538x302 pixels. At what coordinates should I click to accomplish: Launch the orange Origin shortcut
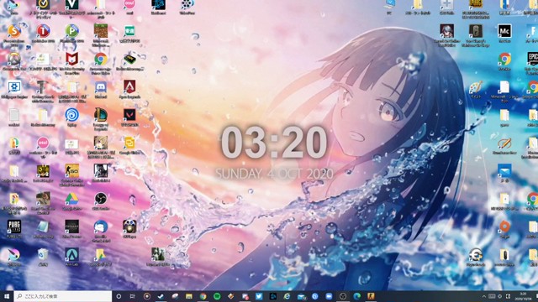504,226
